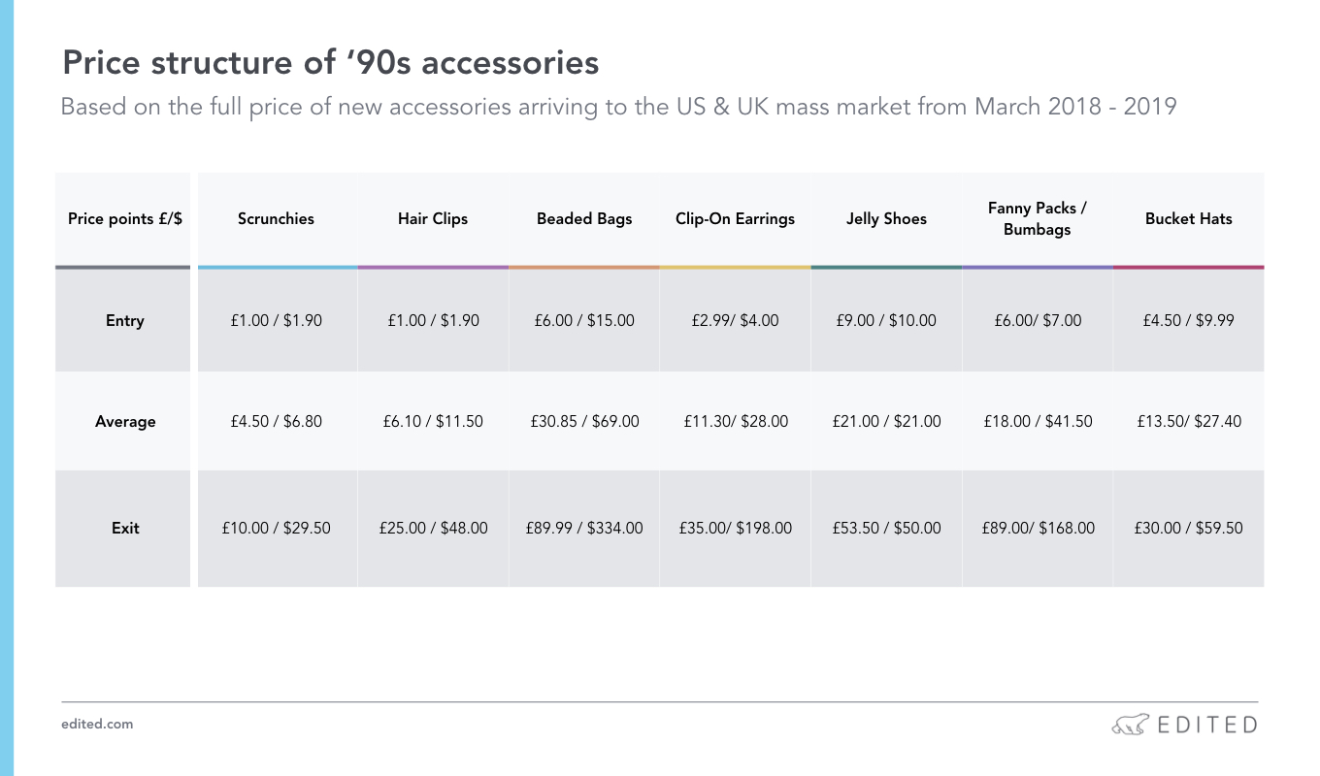Click the Beaded Bags column header

[584, 219]
